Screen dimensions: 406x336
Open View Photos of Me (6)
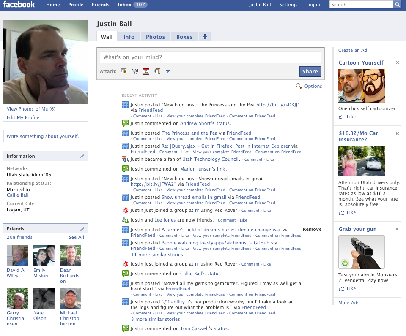[x=31, y=109]
